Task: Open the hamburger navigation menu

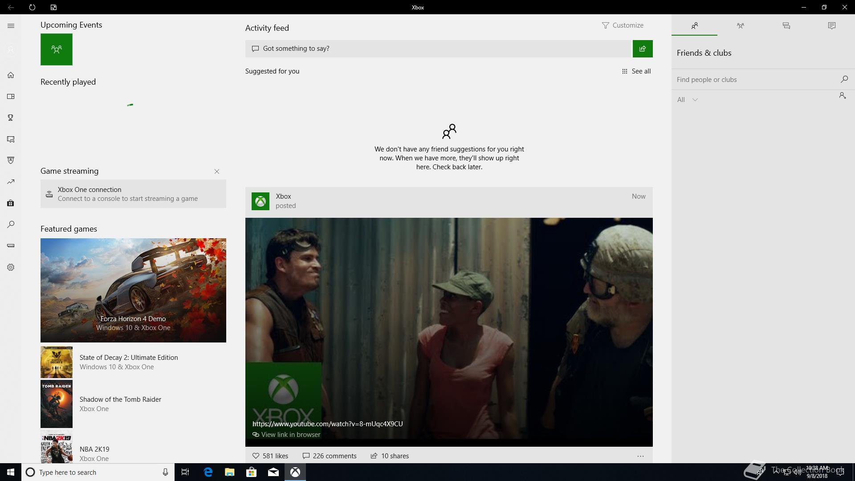Action: [11, 26]
